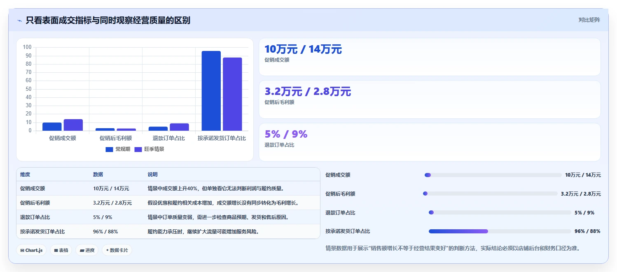Click the header icon beside the title
This screenshot has height=272, width=617.
[19, 20]
